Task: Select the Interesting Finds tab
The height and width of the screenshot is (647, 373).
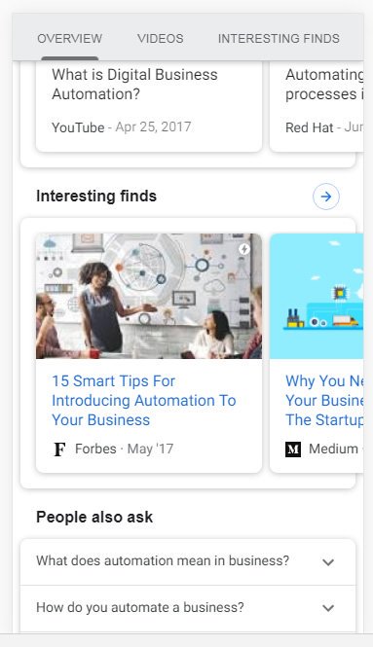Action: click(279, 38)
